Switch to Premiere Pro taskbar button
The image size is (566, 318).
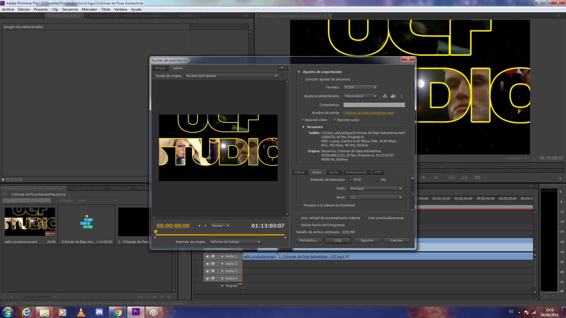[x=136, y=312]
